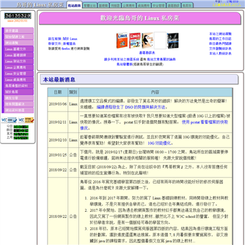The image size is (245, 245).
Task: Select 新手建議 in the sidebar
Action: [19, 31]
